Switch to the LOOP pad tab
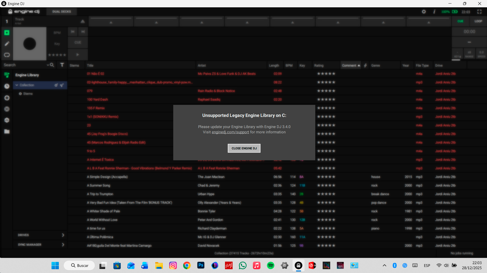487x273 pixels. (478, 21)
